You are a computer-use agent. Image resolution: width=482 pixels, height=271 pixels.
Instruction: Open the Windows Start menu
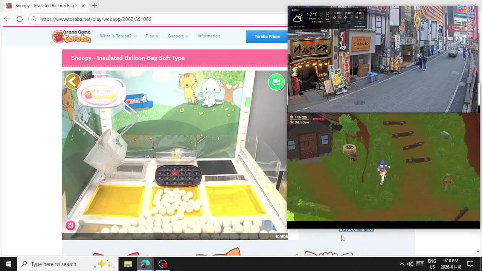pyautogui.click(x=8, y=264)
